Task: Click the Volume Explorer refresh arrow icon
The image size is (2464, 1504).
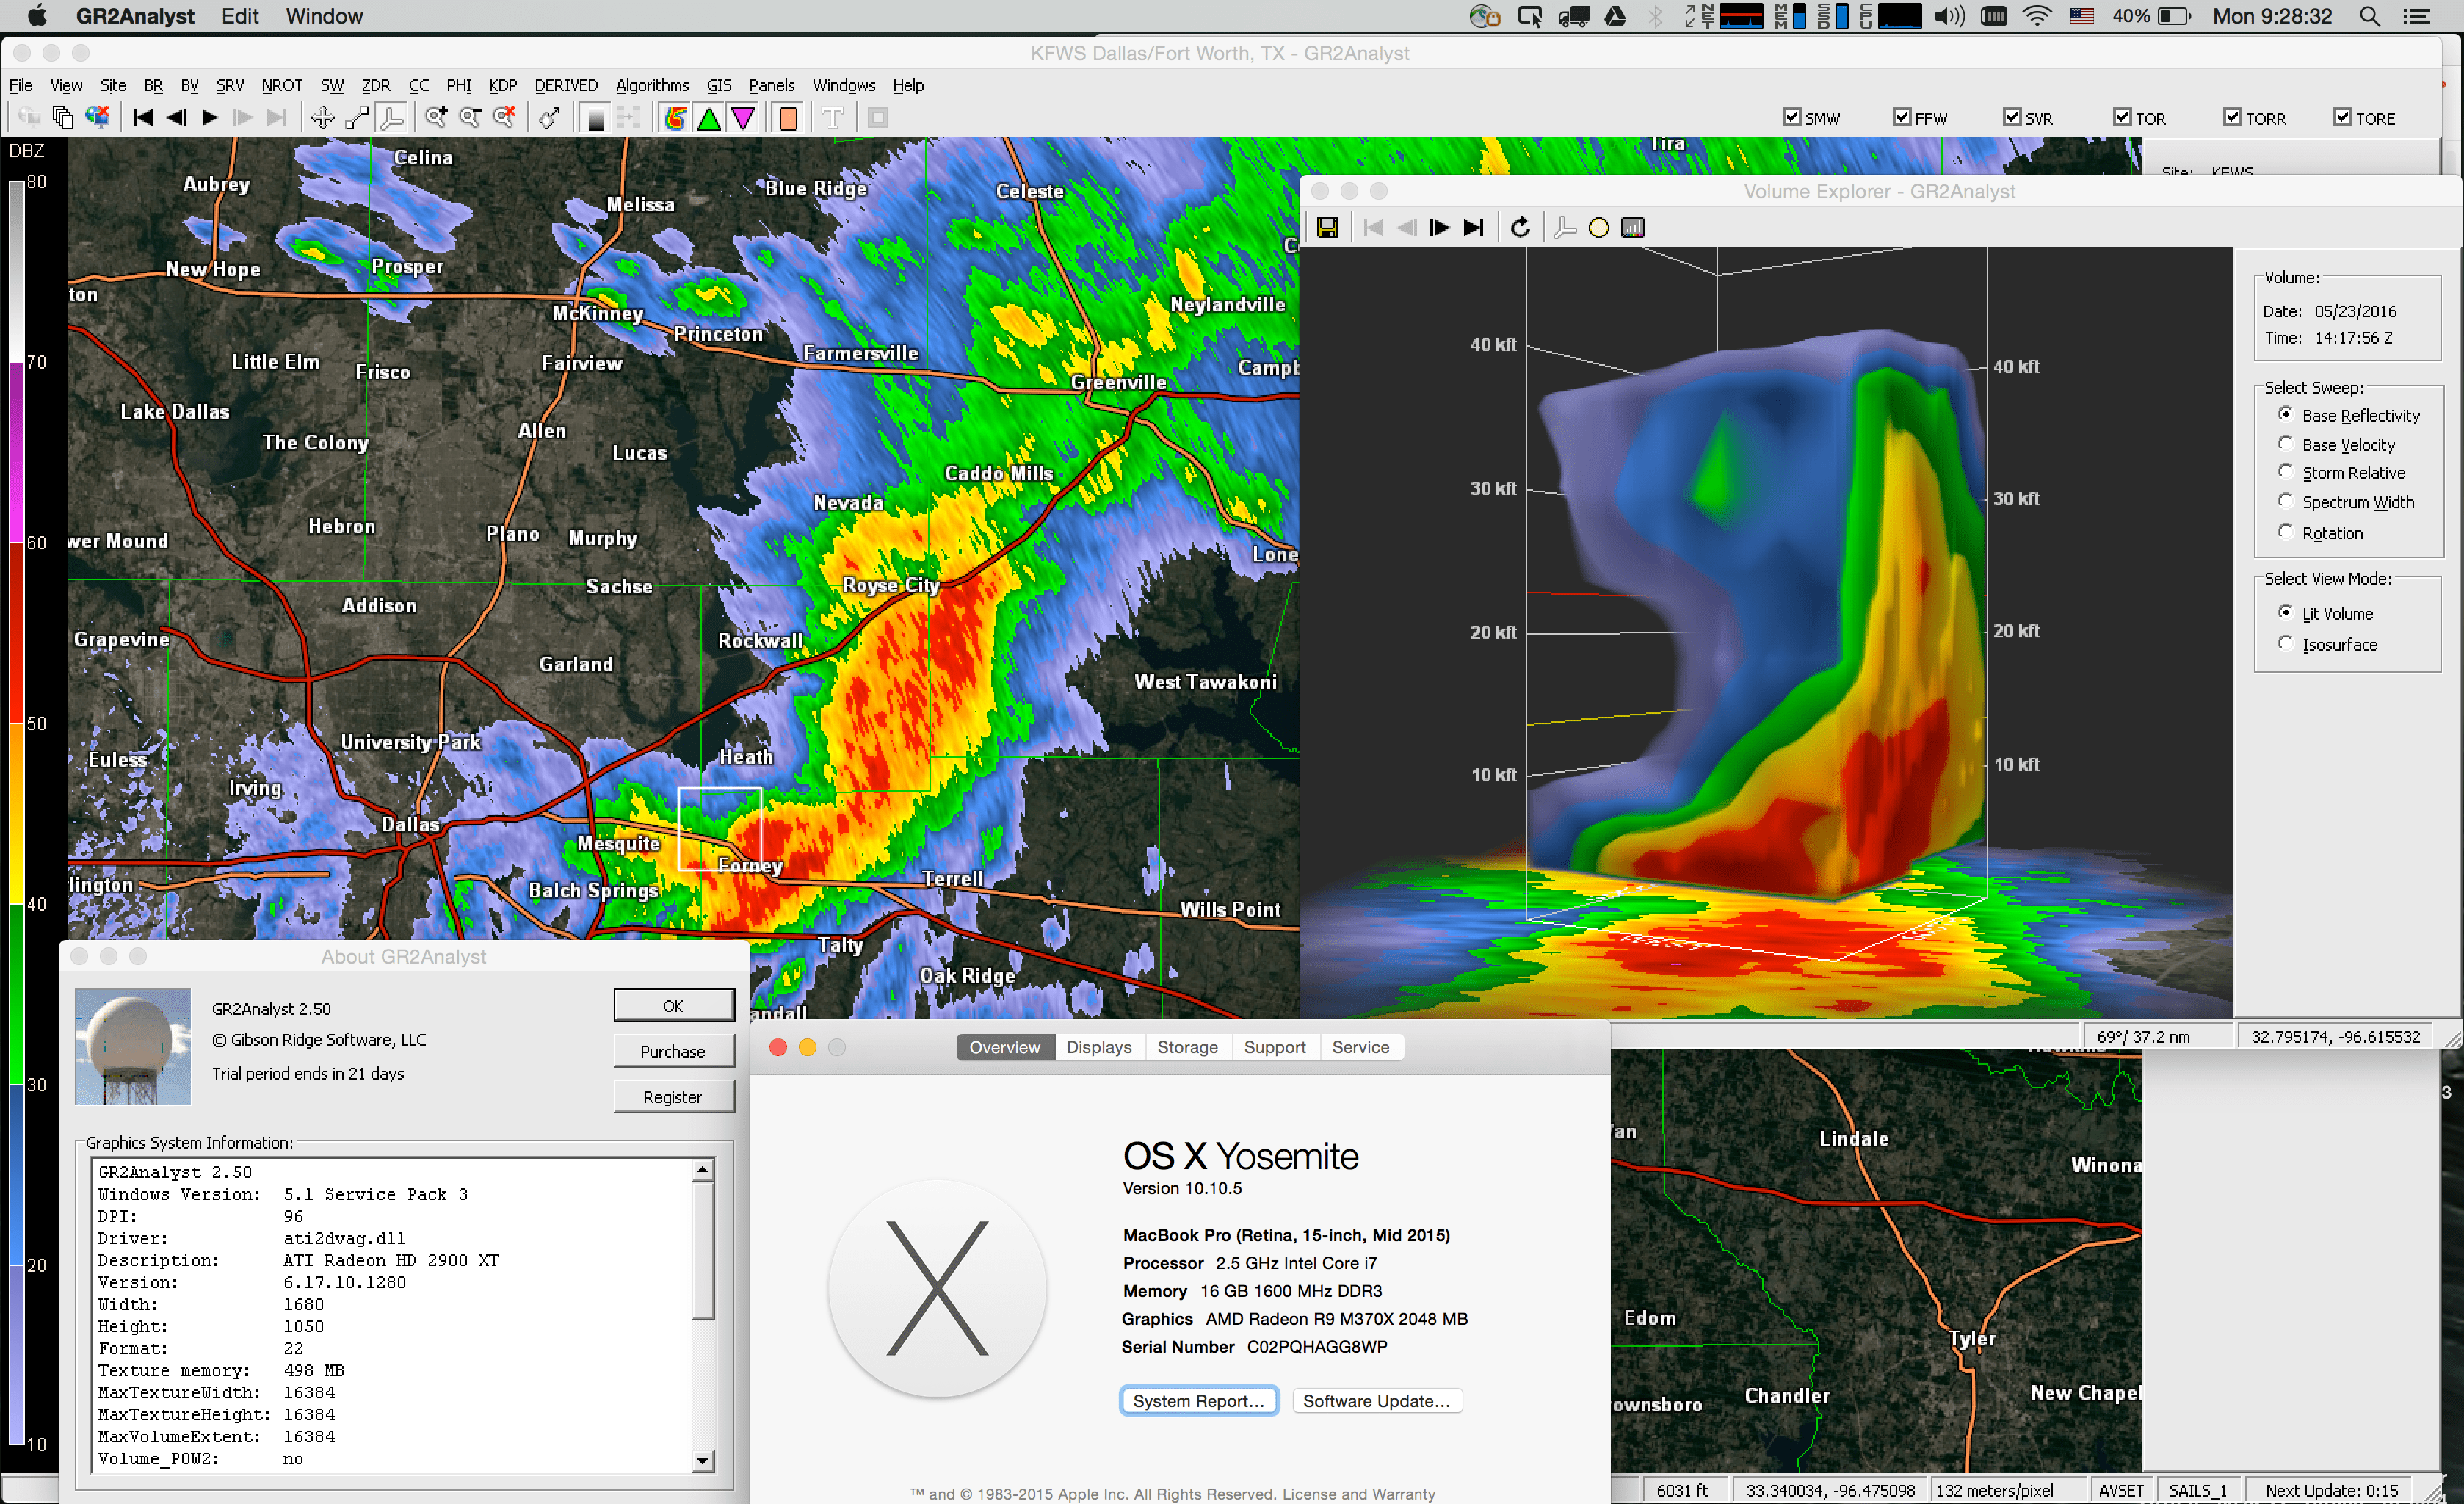Action: coord(1520,228)
